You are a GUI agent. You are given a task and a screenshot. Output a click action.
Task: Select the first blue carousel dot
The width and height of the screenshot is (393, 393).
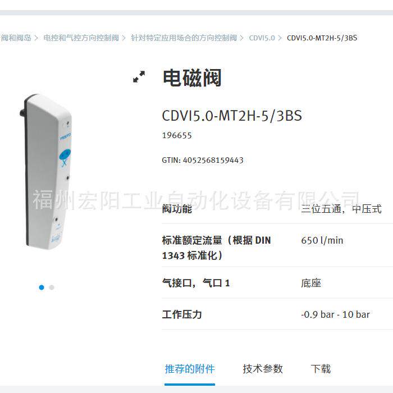click(42, 287)
